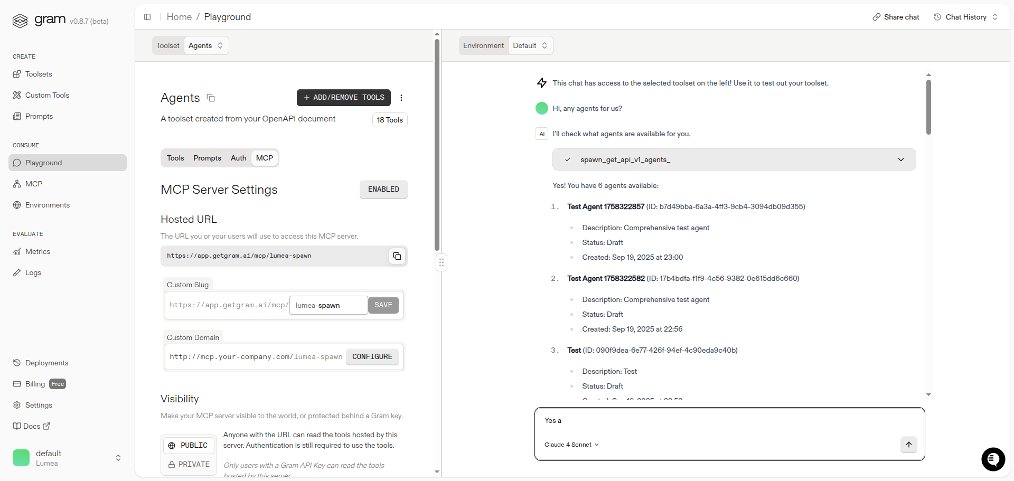Go to Home breadcrumb
Screen dimensions: 1014x481
click(x=179, y=17)
